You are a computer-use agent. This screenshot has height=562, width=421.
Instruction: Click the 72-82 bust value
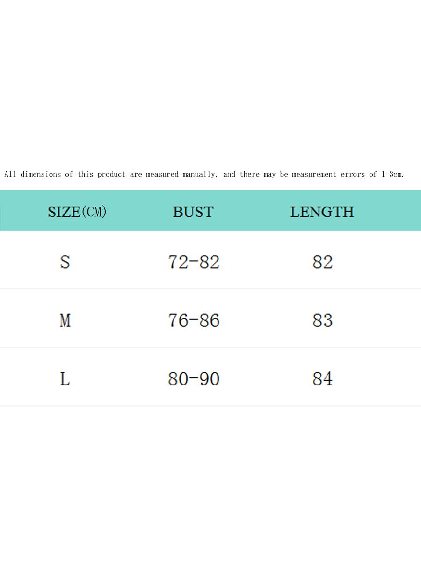194,262
